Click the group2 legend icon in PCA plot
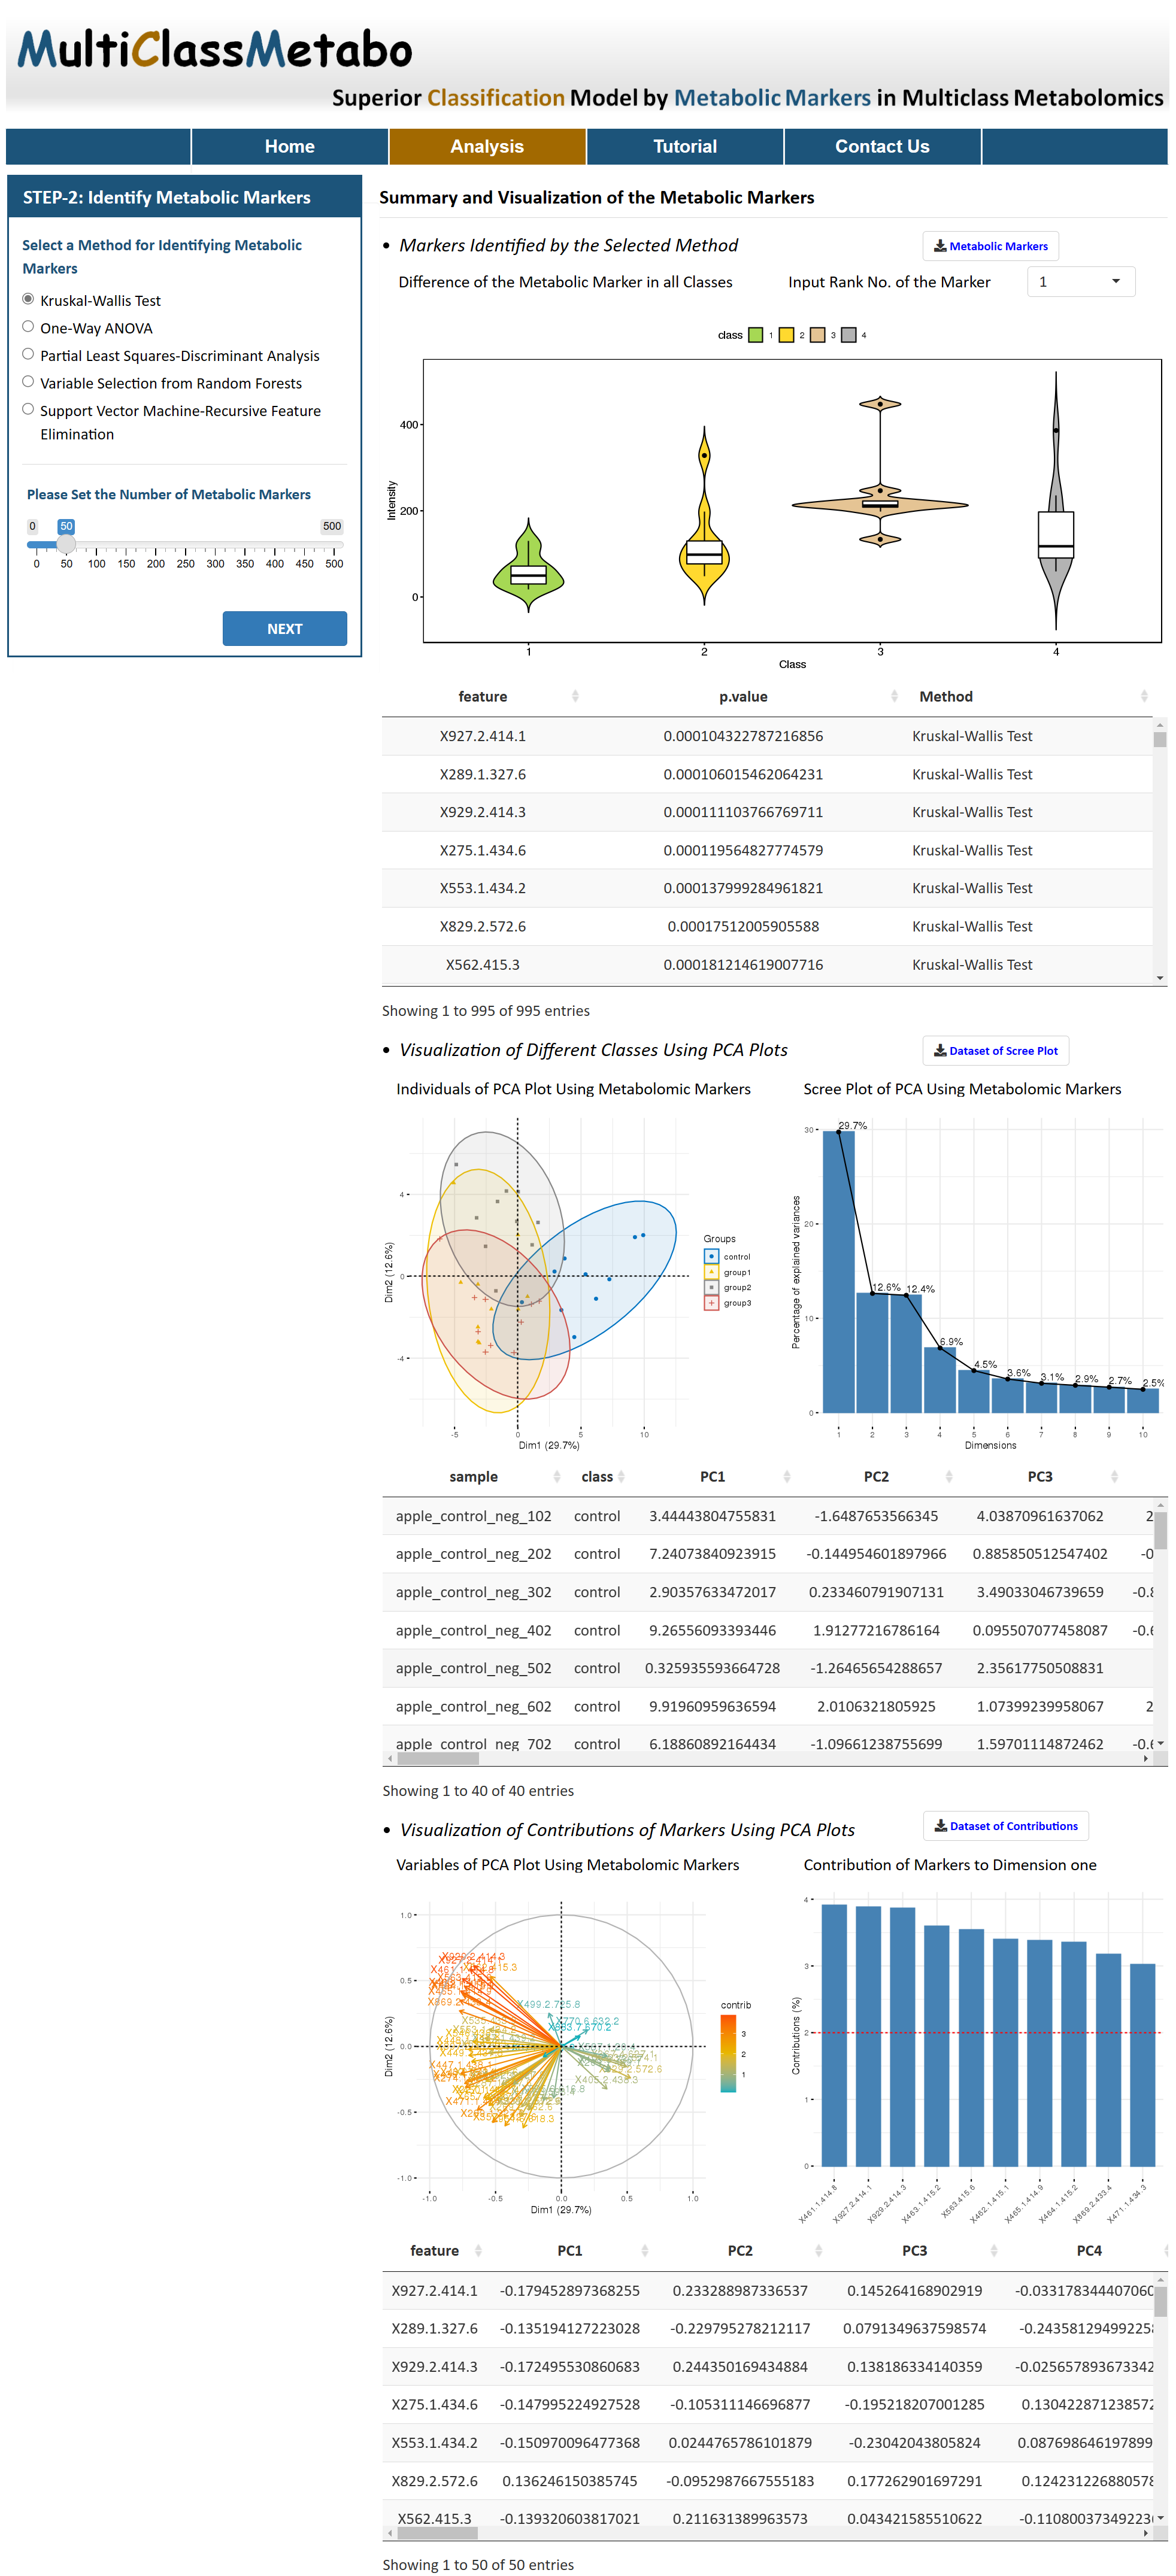The width and height of the screenshot is (1176, 2576). coord(711,1287)
